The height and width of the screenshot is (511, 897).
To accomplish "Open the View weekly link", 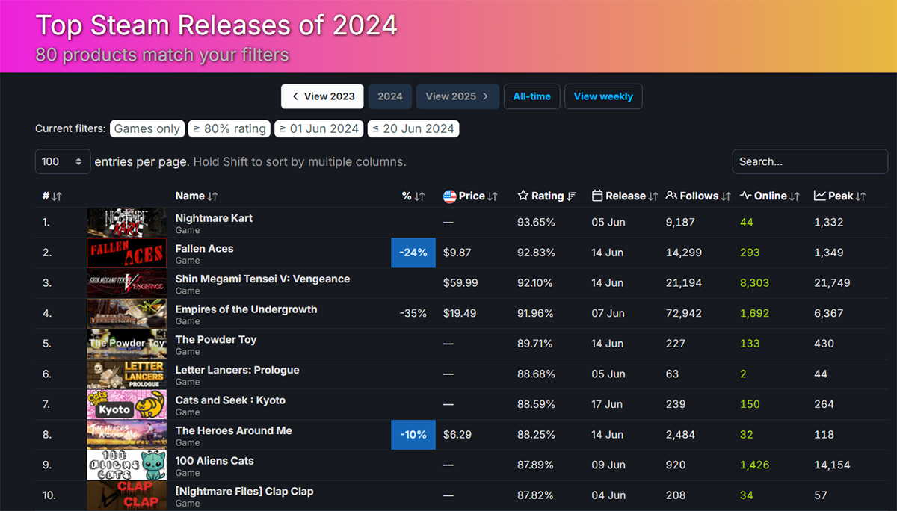I will pyautogui.click(x=602, y=96).
